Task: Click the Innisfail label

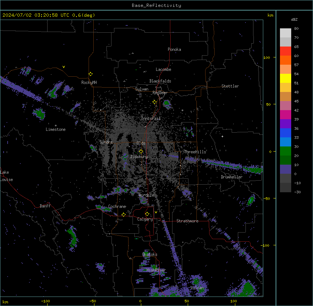Action: [x=151, y=118]
